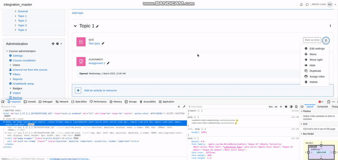This screenshot has width=338, height=160.
Task: Open the notifications bell in header
Action: point(301,4)
